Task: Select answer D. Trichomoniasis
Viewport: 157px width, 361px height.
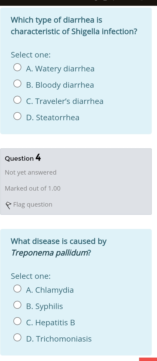Action: pos(17,337)
